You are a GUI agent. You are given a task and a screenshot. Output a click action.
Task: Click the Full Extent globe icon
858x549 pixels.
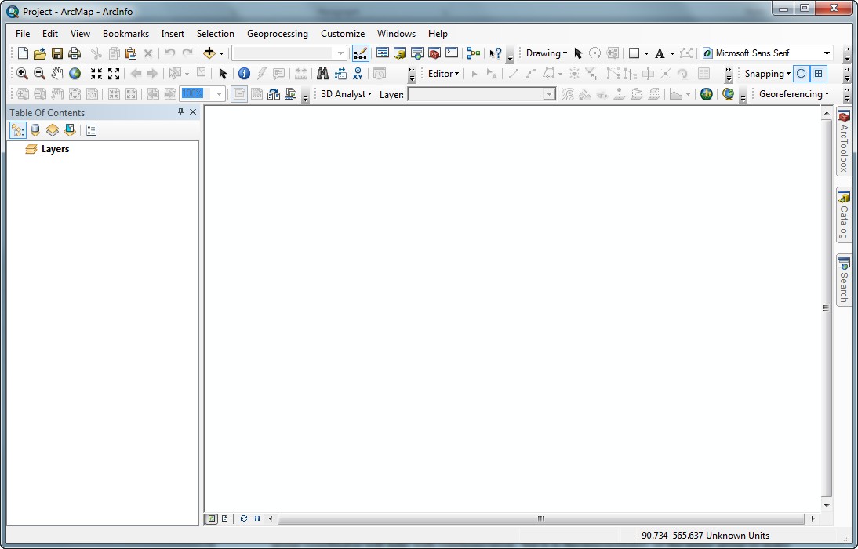point(75,74)
